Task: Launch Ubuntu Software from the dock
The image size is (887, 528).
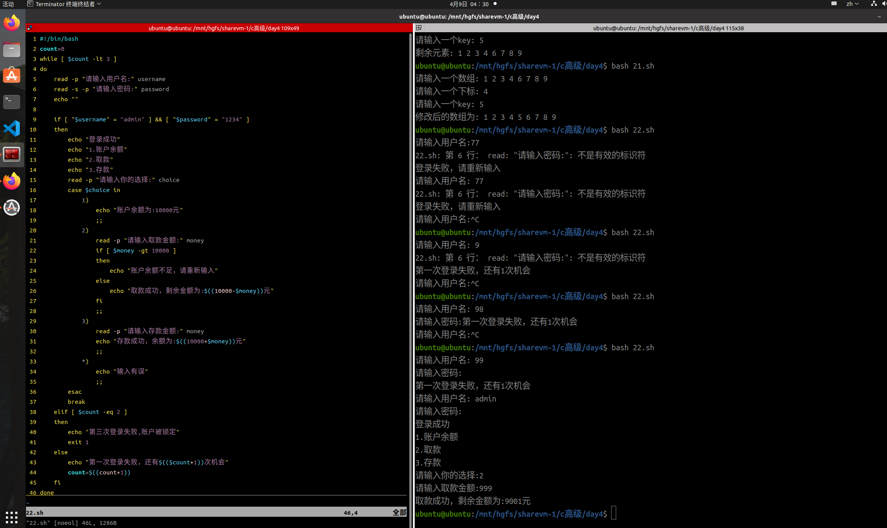Action: (12, 75)
